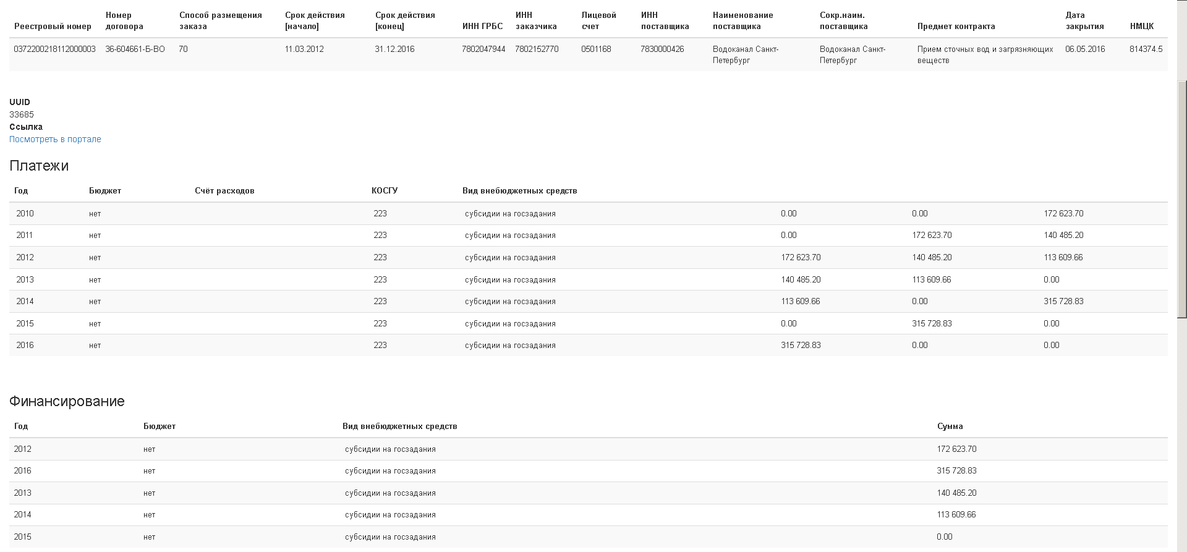This screenshot has width=1187, height=552.
Task: Click closing date 06.05.2016
Action: pos(1085,49)
